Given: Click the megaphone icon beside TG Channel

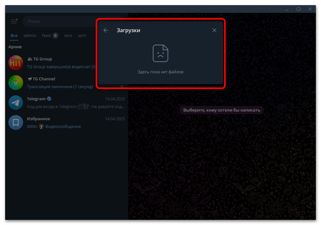Looking at the screenshot, I should coord(30,79).
